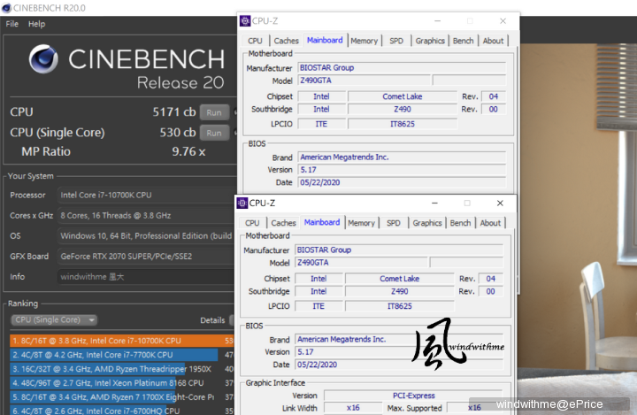This screenshot has height=415, width=637.
Task: Click Comet Lake chipset field in back CPU-Z
Action: [403, 96]
